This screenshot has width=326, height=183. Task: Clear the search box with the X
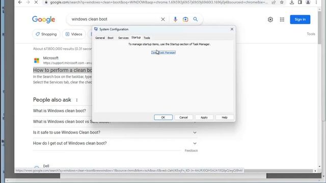(x=163, y=19)
